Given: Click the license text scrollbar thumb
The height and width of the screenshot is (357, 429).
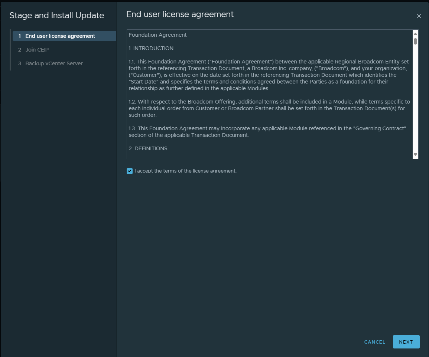Looking at the screenshot, I should click(415, 41).
